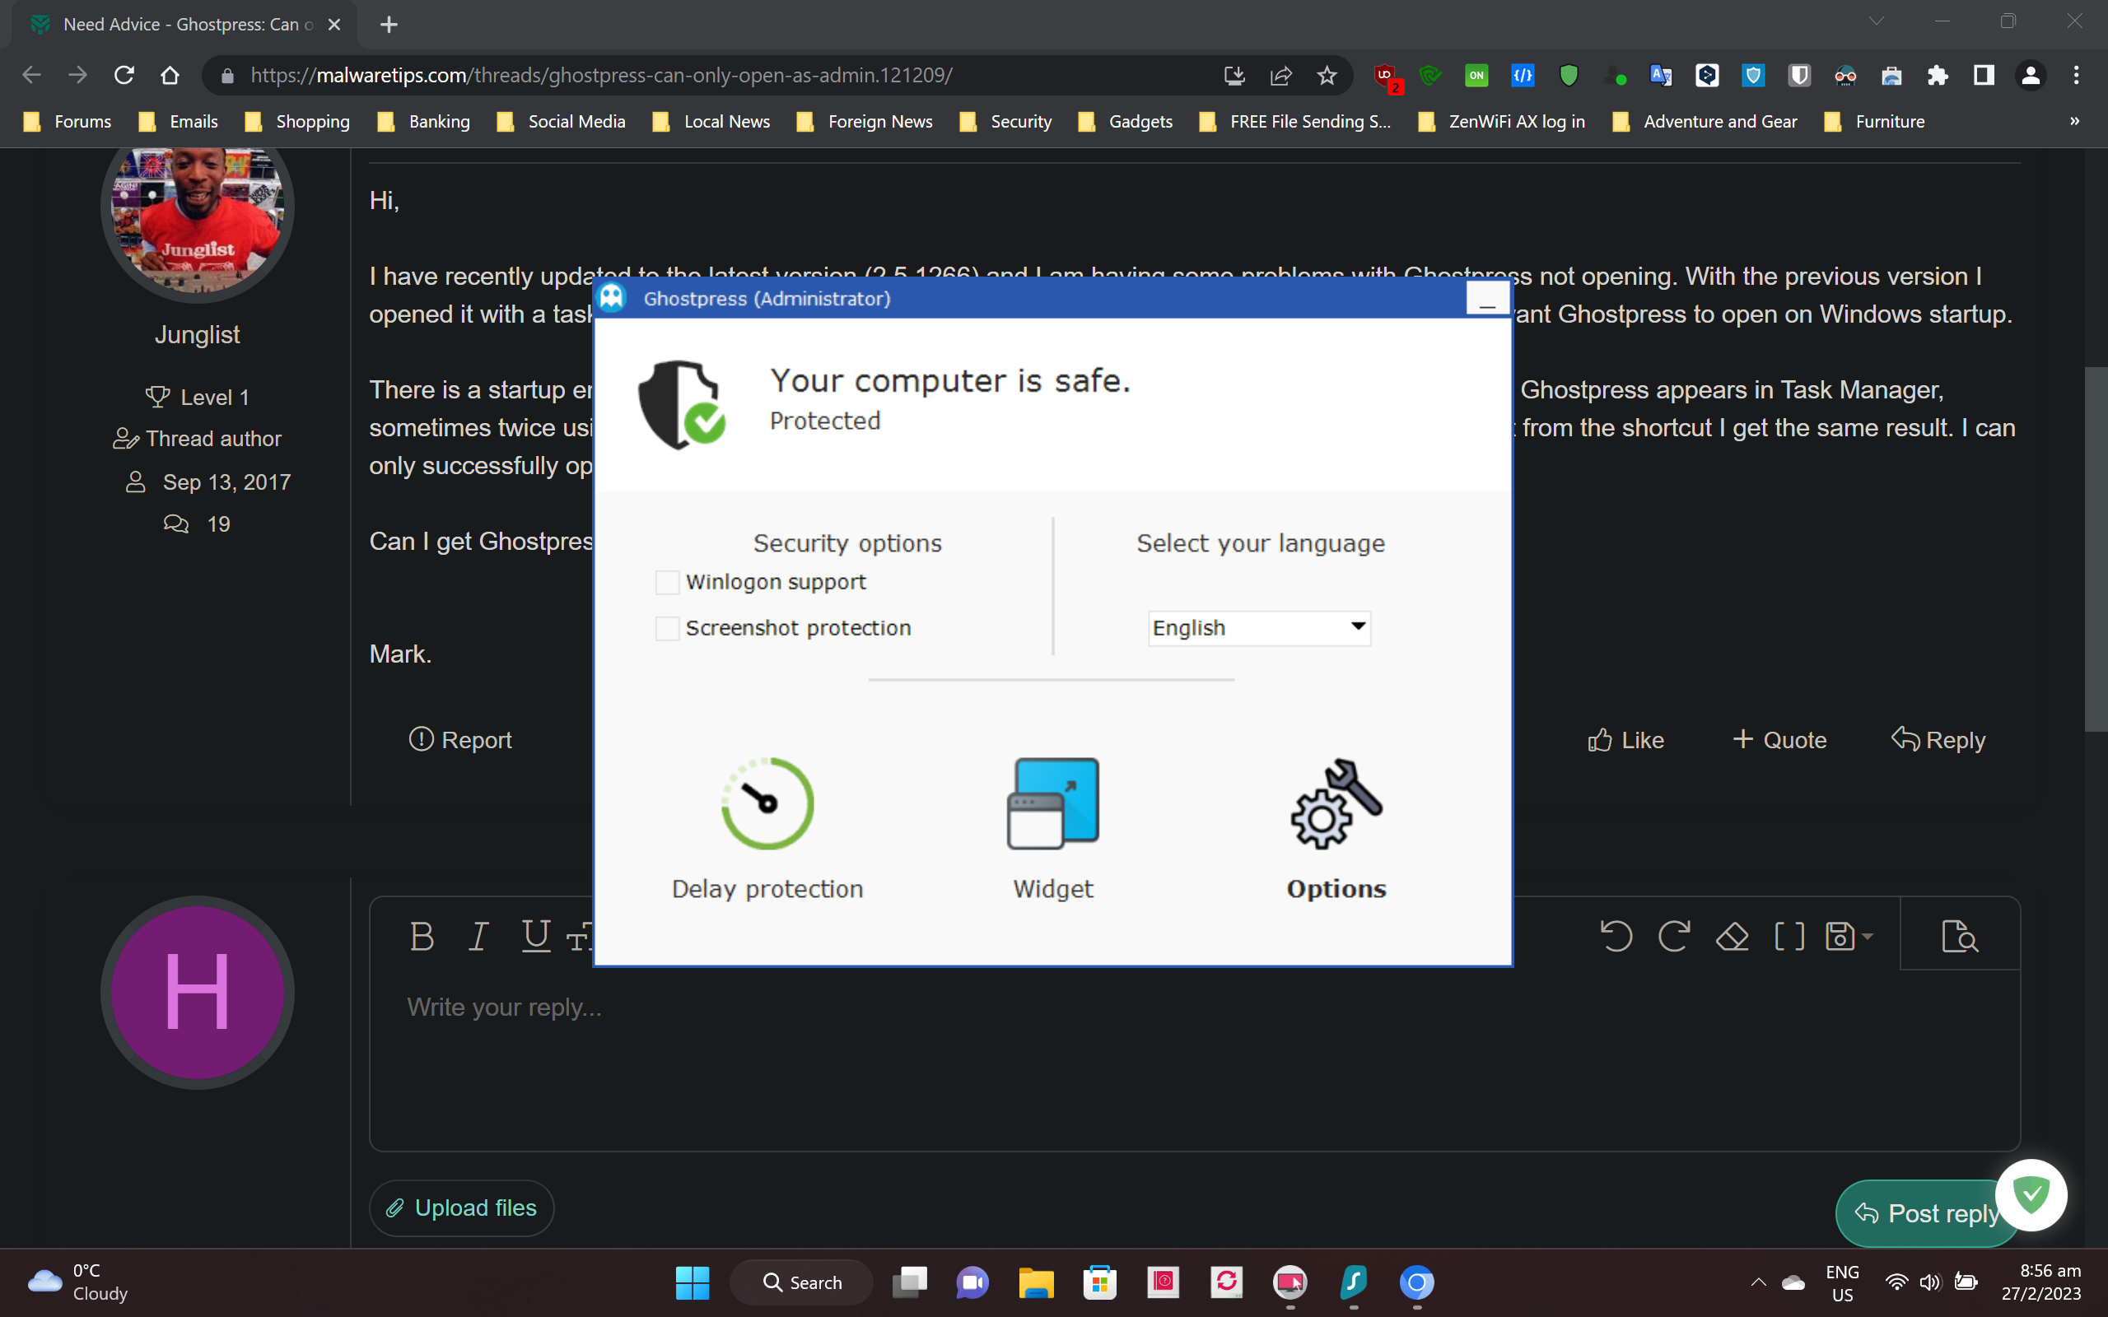Enable the Screenshot protection checkbox
This screenshot has height=1317, width=2108.
coord(667,629)
